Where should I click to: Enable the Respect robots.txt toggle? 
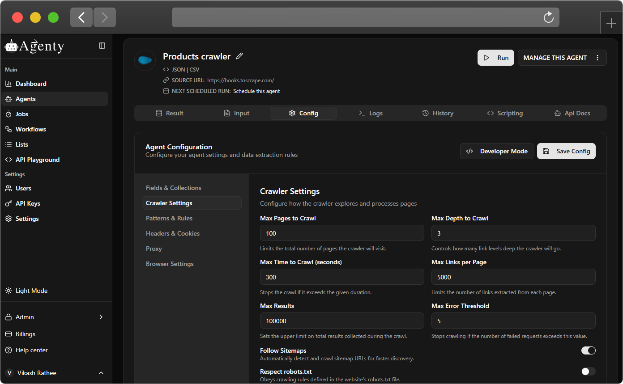(588, 371)
